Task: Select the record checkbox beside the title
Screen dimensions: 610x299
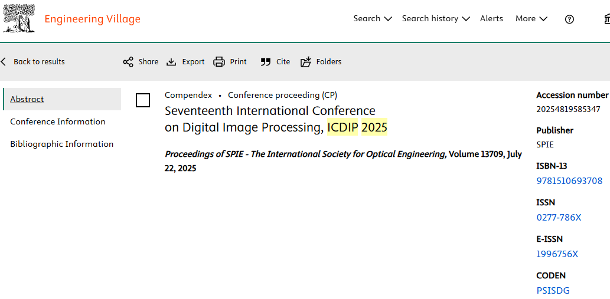Action: coord(143,100)
